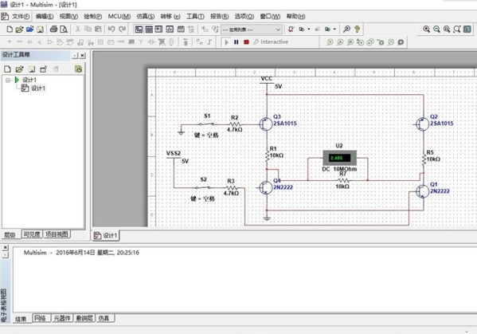This screenshot has height=334, width=477.
Task: Paste from clipboard
Action: click(x=98, y=29)
